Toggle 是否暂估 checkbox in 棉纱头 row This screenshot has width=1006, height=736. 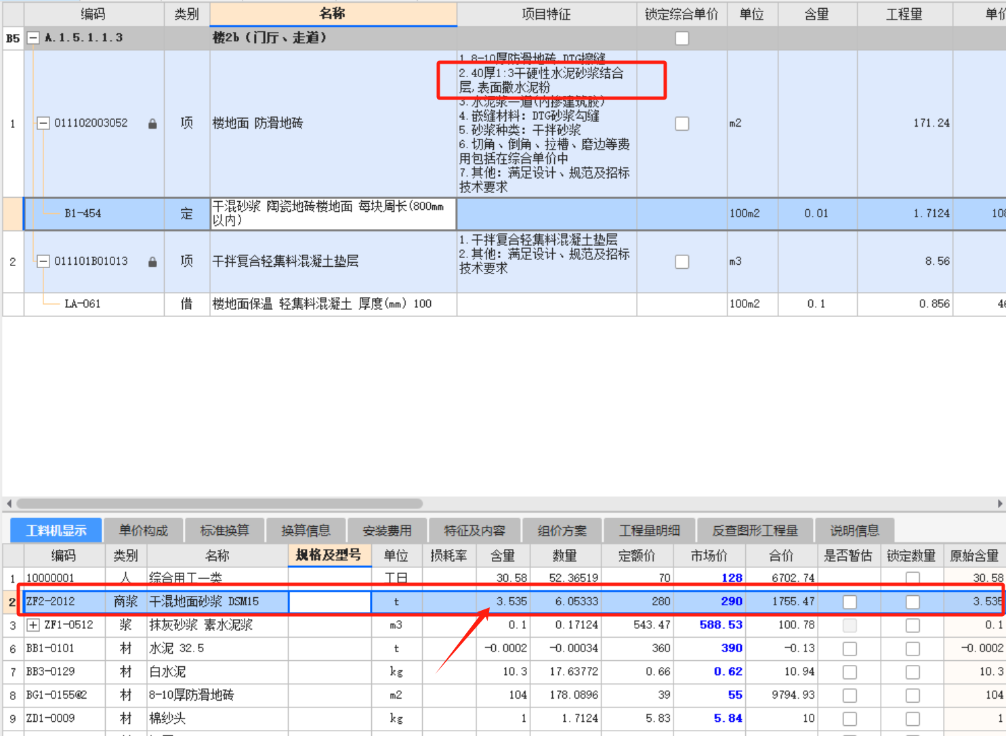pyautogui.click(x=850, y=718)
